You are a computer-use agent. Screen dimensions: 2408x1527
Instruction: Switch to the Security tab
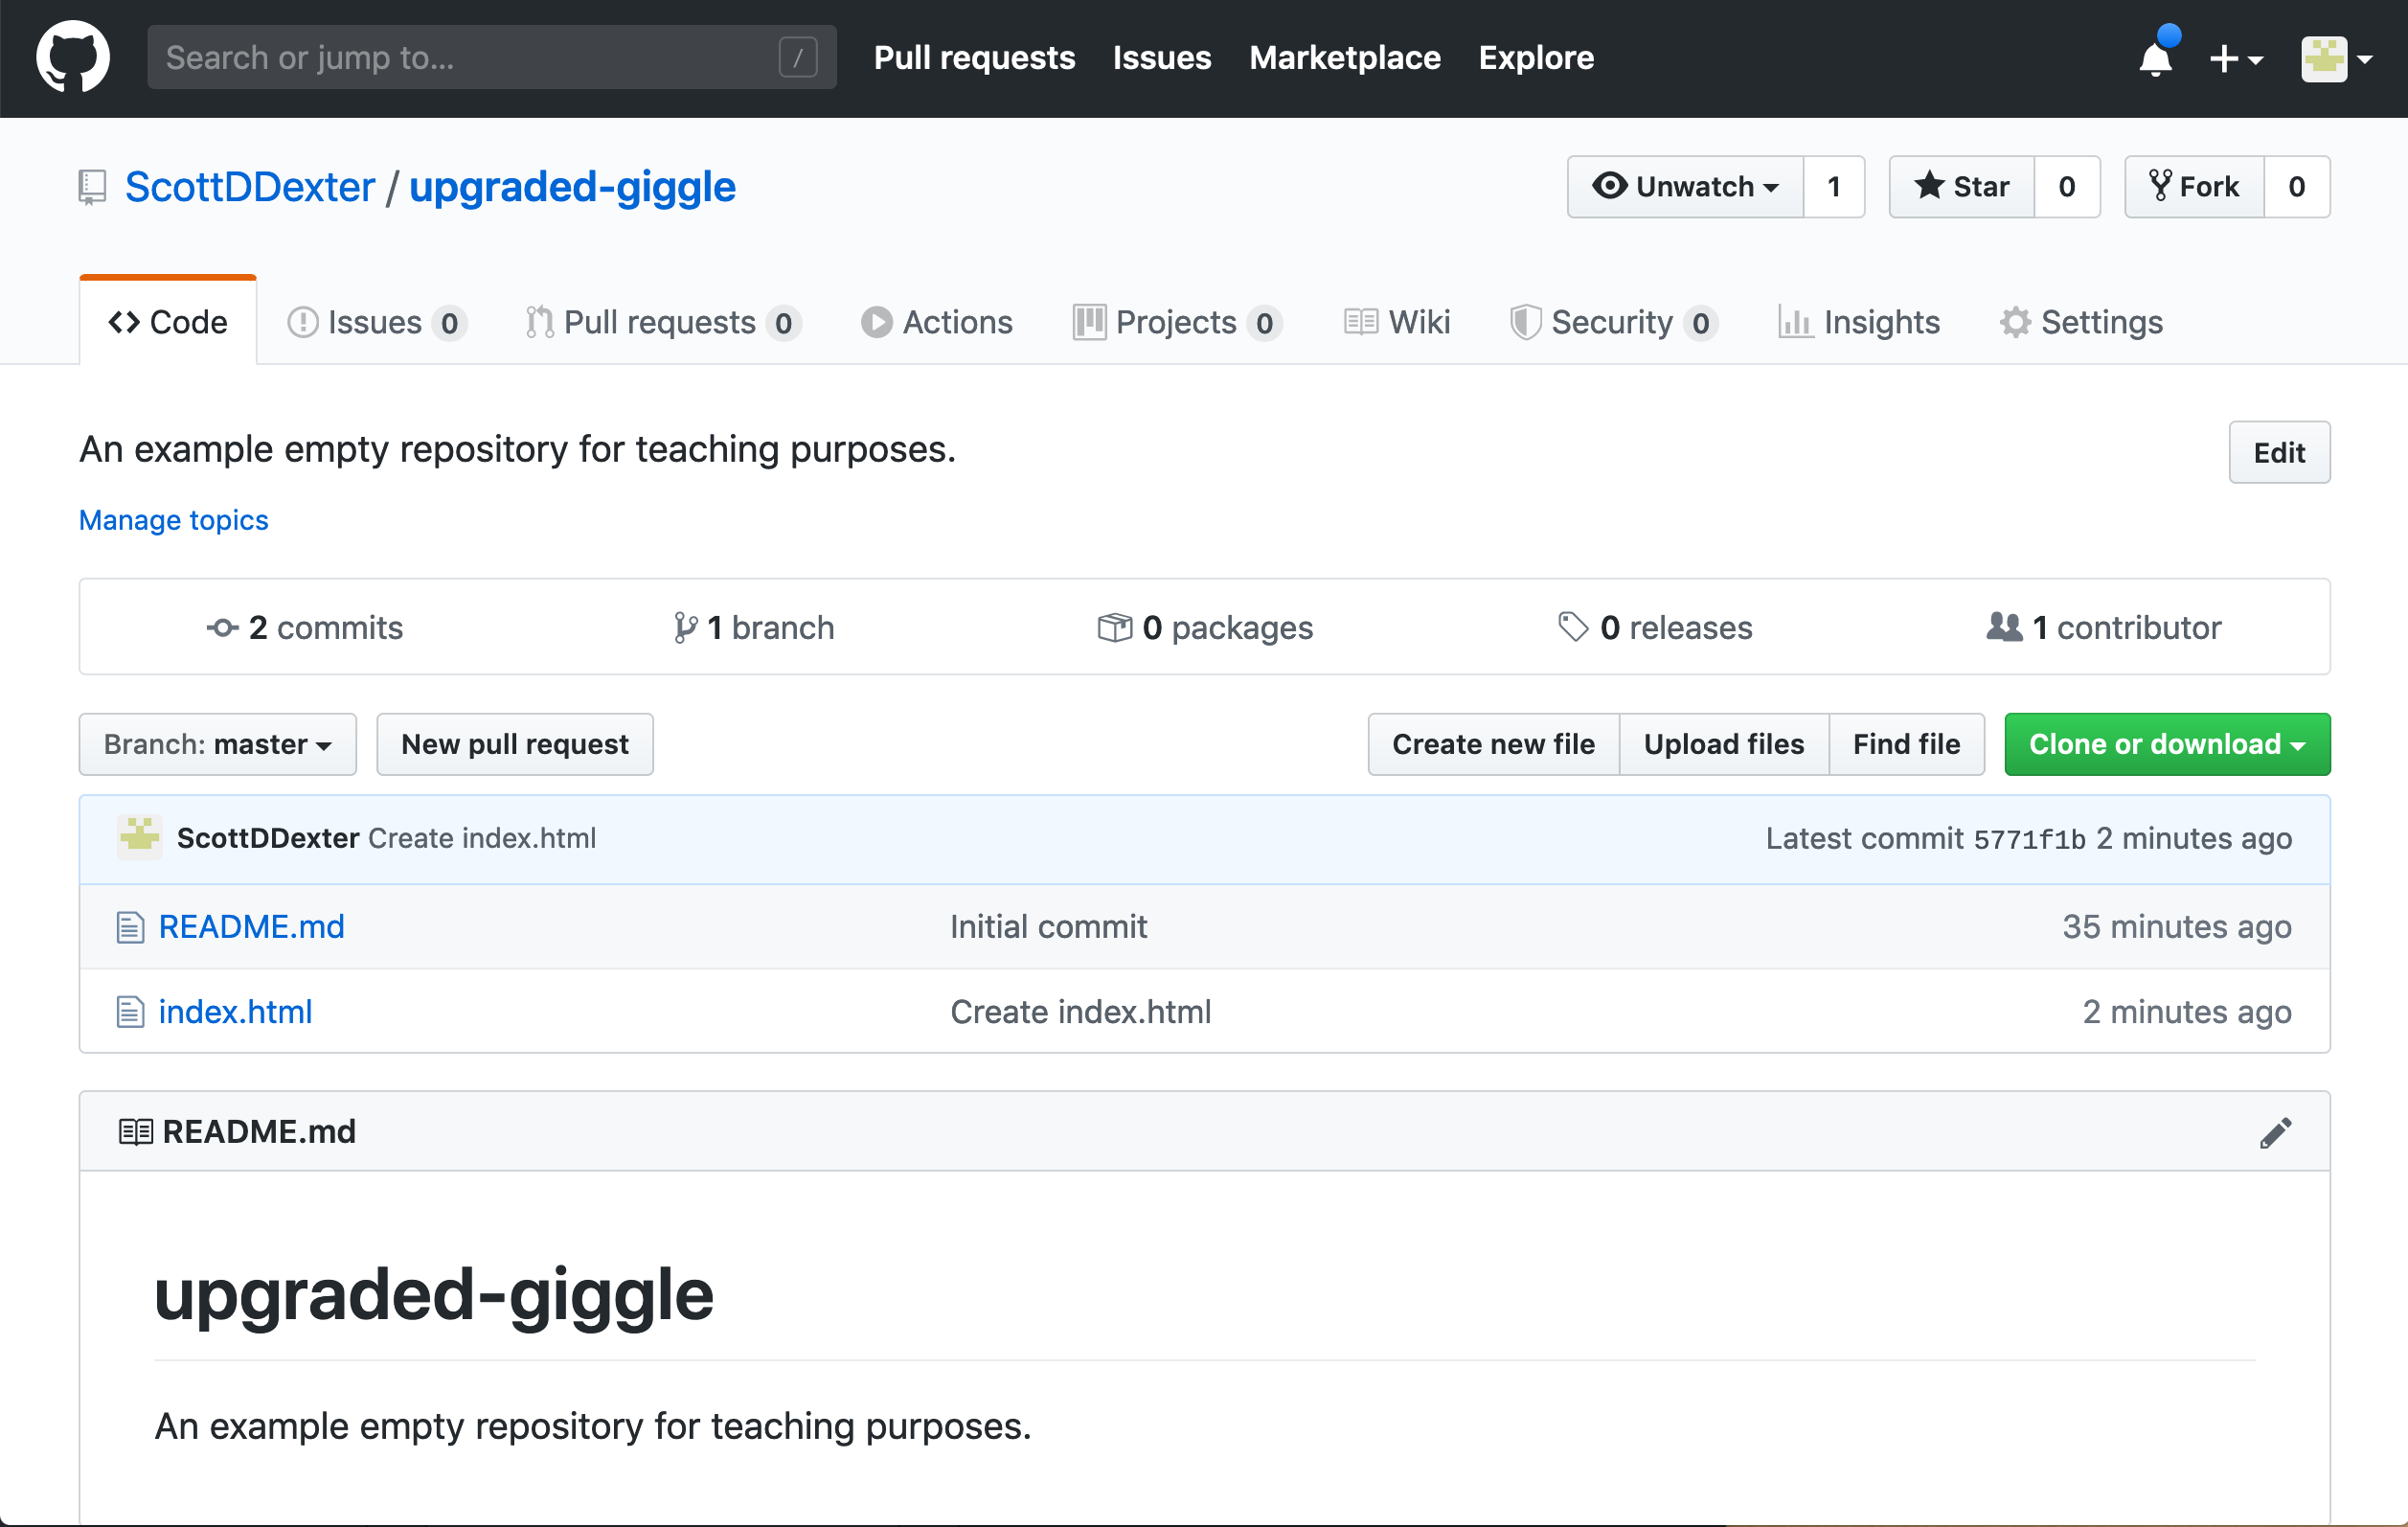pos(1613,322)
